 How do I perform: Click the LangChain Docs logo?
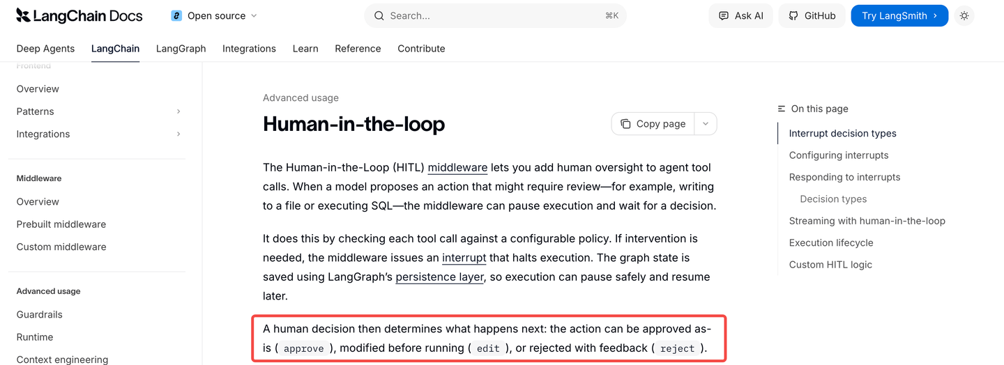click(x=79, y=15)
